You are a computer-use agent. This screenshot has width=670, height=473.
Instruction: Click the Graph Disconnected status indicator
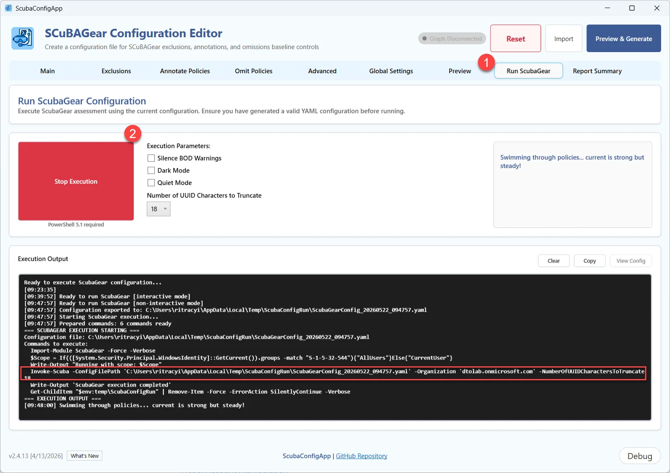[x=452, y=39]
